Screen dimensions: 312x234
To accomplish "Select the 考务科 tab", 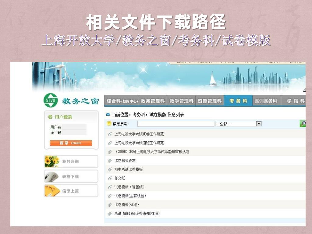I will (x=238, y=101).
